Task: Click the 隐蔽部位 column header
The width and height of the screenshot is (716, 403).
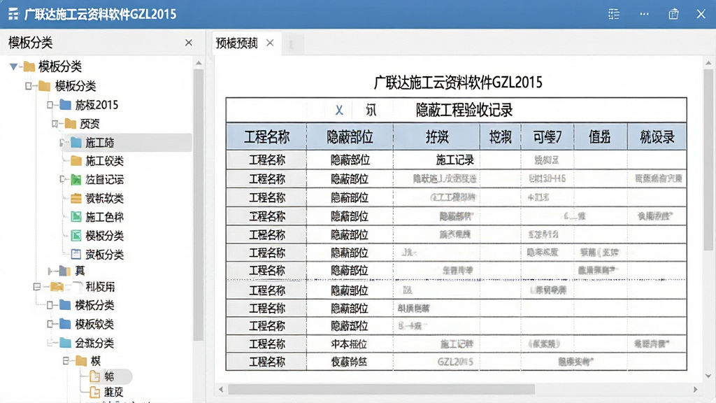Action: [350, 136]
